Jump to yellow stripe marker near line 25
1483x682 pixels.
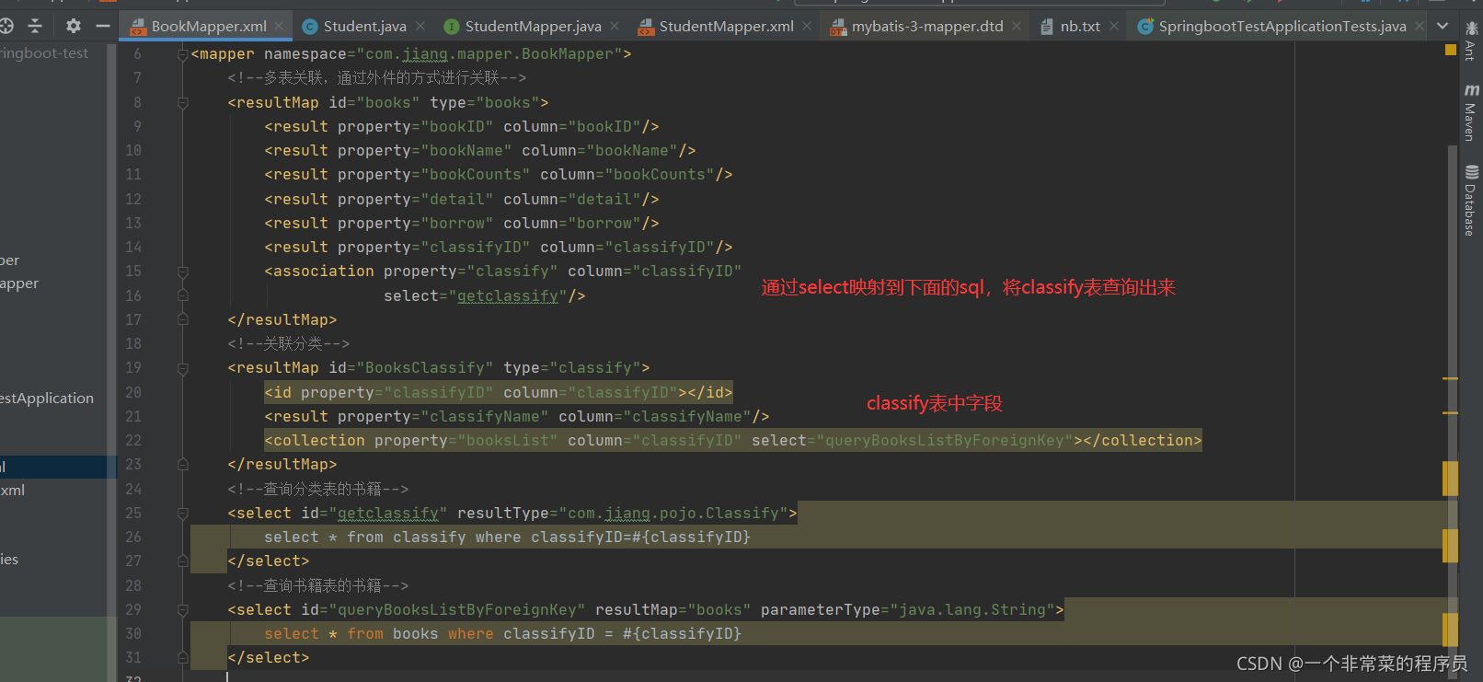(1450, 479)
